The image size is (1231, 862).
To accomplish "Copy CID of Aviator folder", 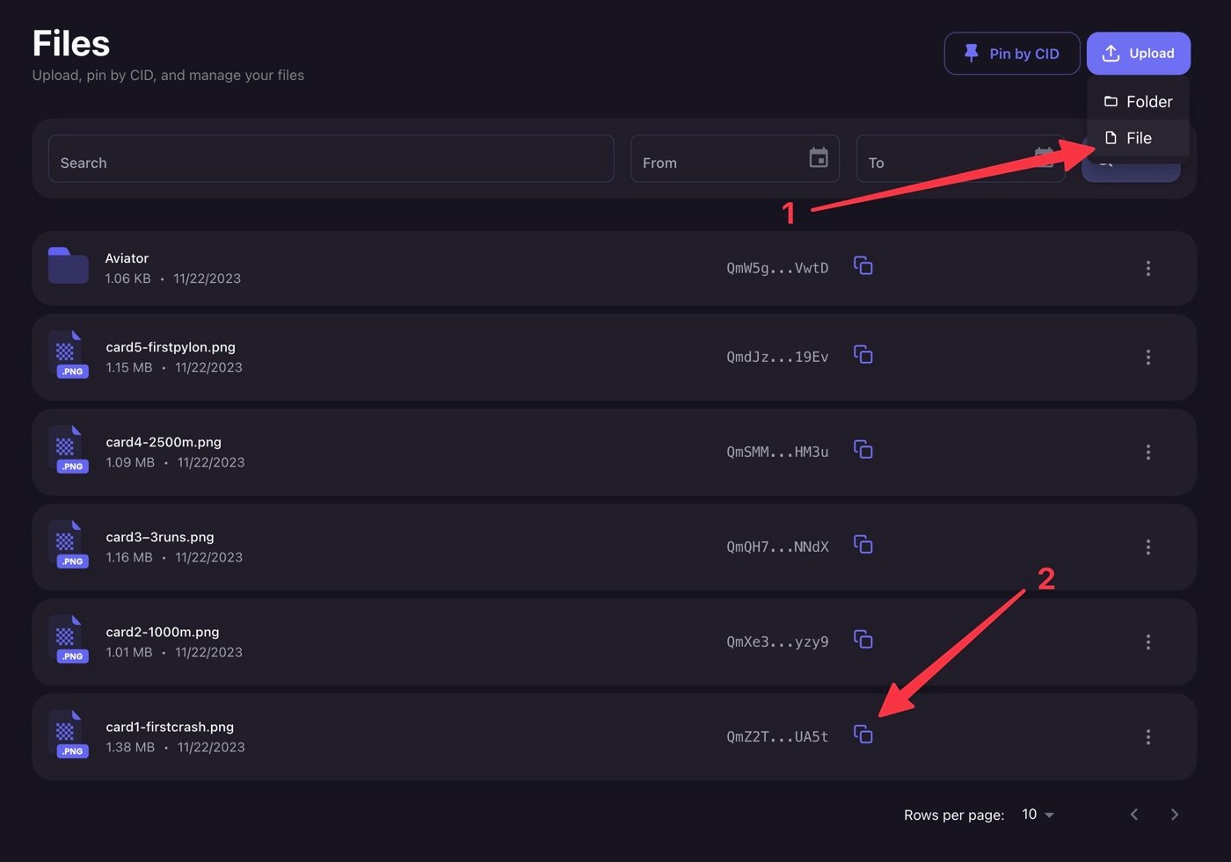I will click(x=863, y=265).
